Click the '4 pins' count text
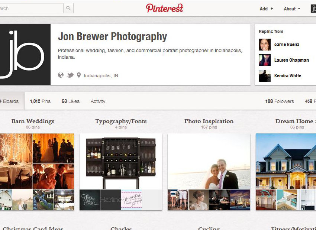316x230 pixels. tap(121, 127)
